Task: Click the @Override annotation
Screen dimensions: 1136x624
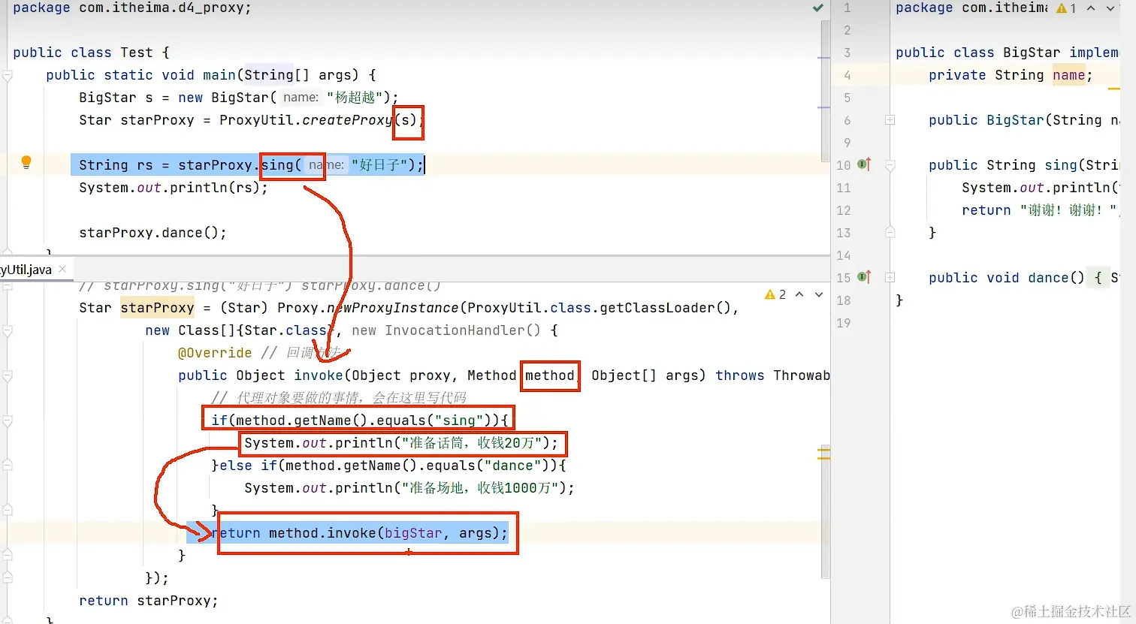Action: click(215, 353)
